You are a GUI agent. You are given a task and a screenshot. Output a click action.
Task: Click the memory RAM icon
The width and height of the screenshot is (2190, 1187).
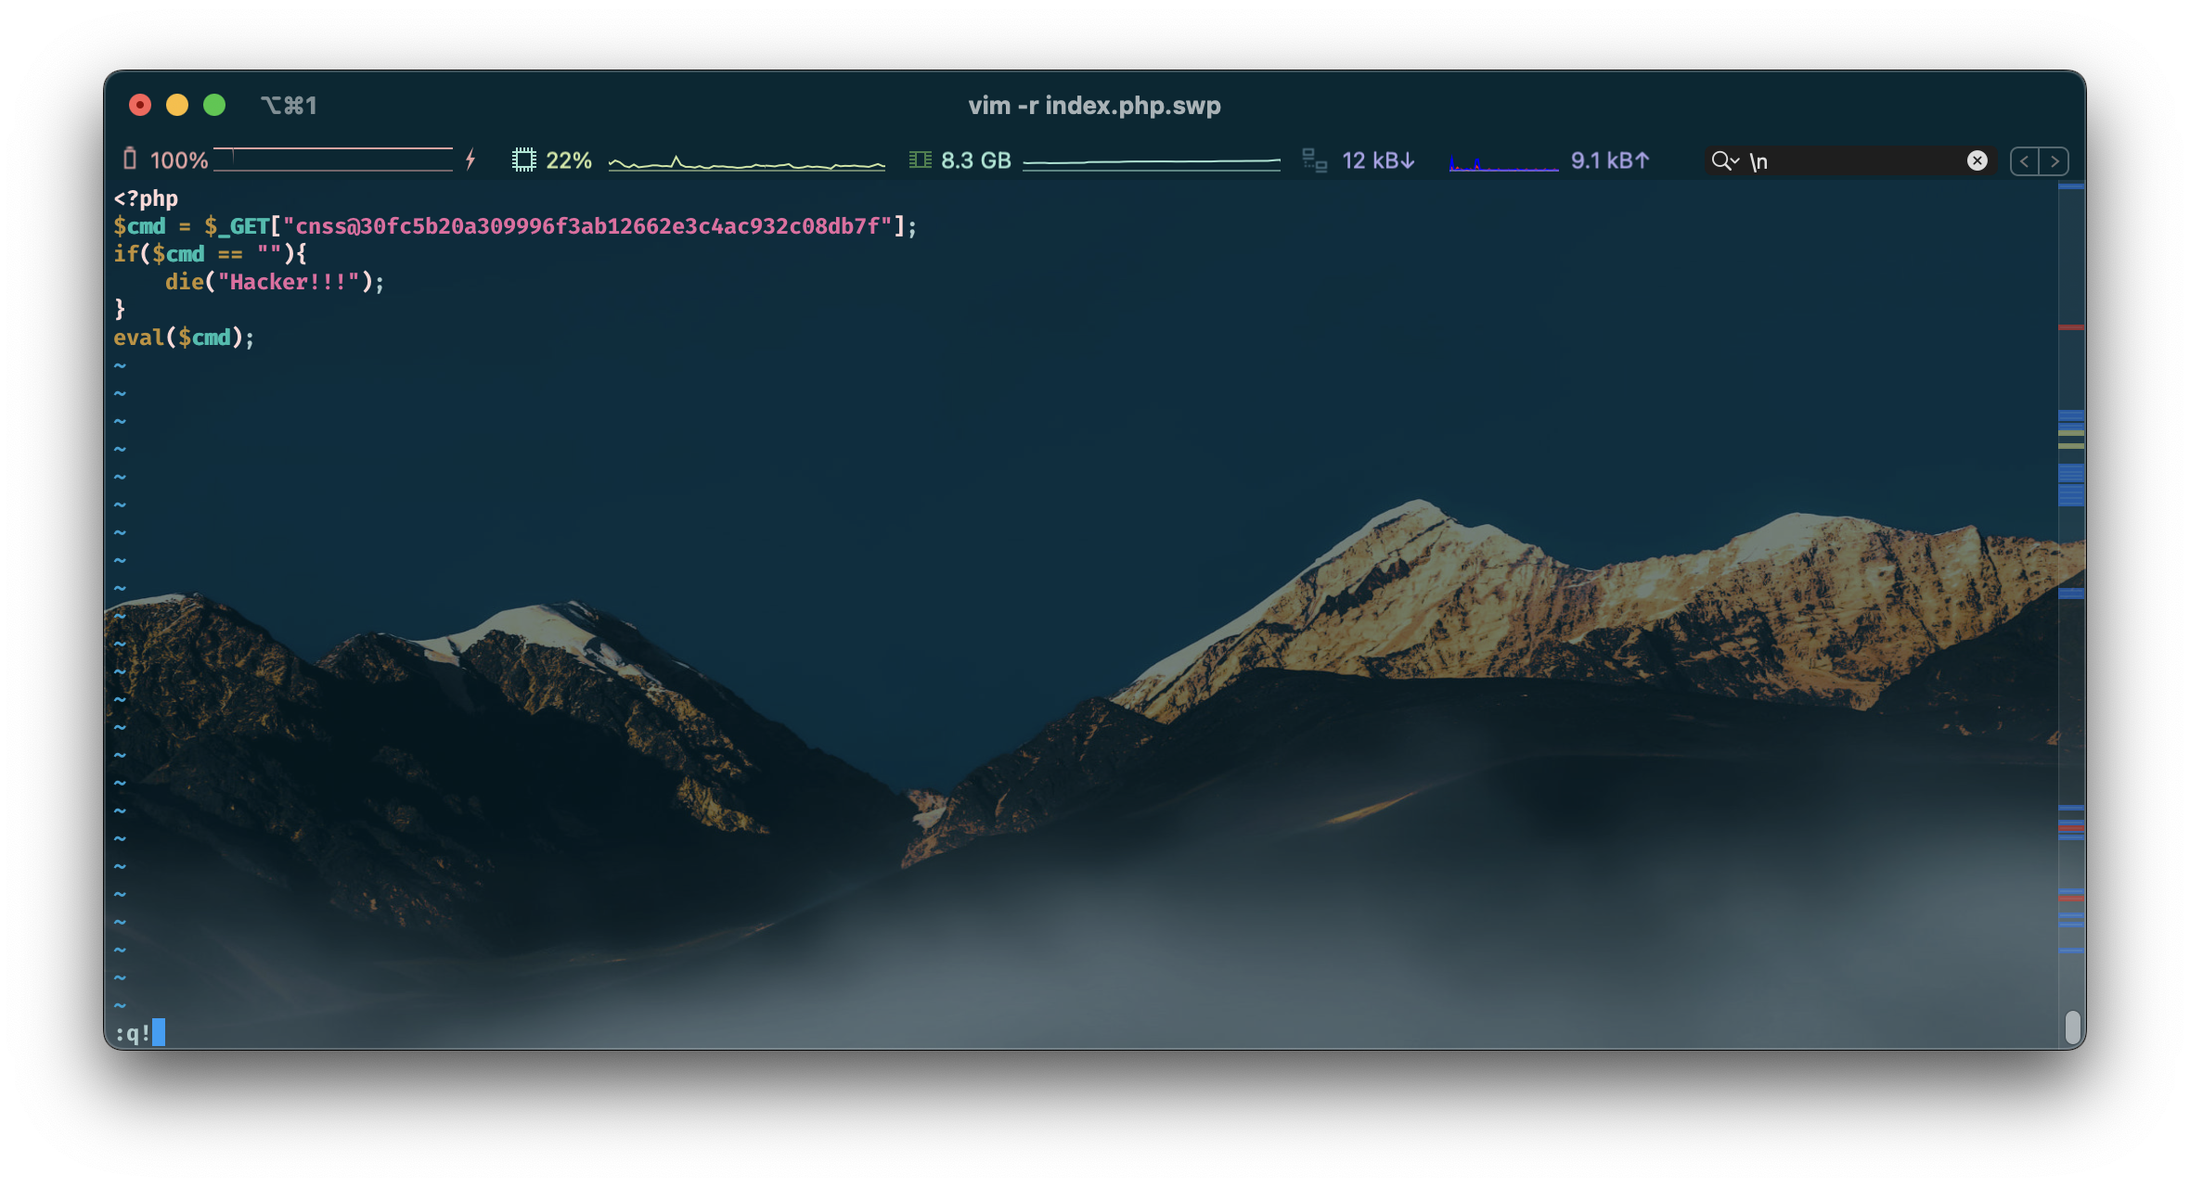(920, 160)
